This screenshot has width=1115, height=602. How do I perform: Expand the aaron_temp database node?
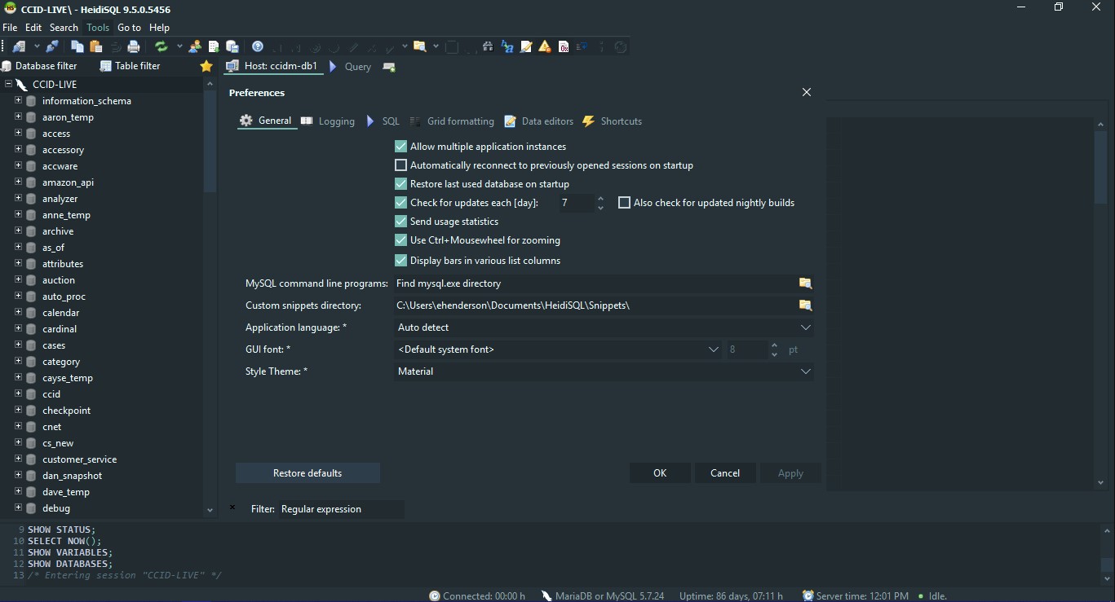point(17,116)
